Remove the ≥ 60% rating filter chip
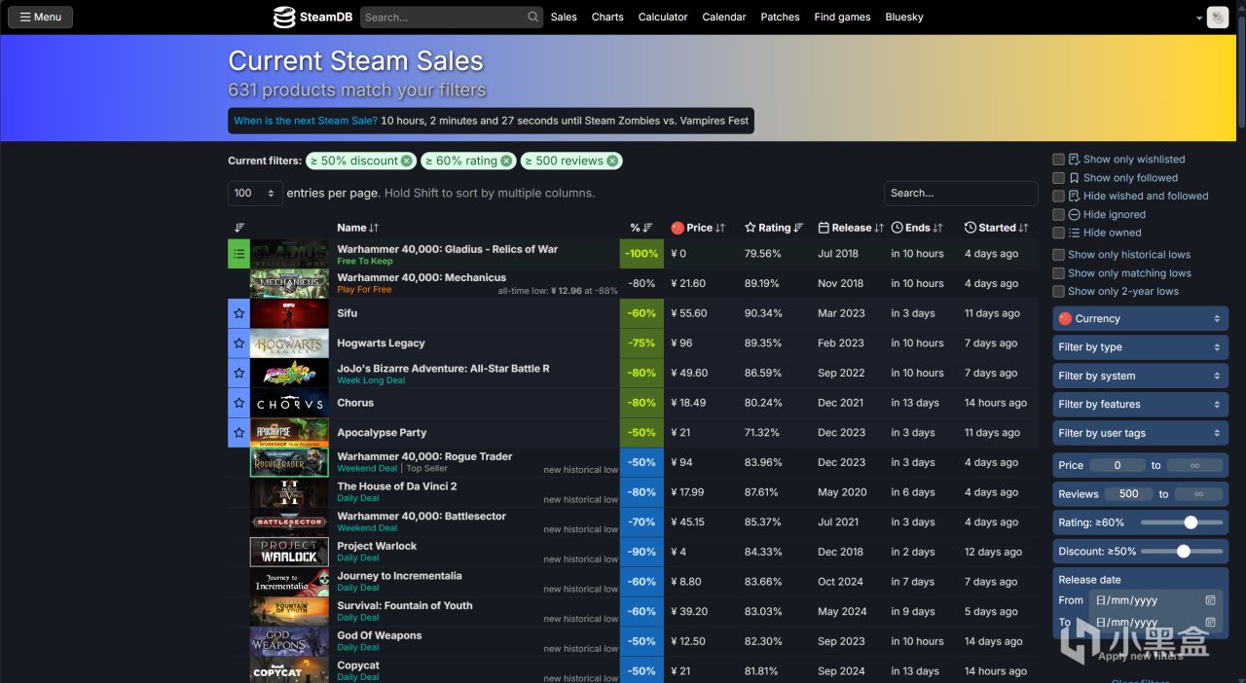 506,161
